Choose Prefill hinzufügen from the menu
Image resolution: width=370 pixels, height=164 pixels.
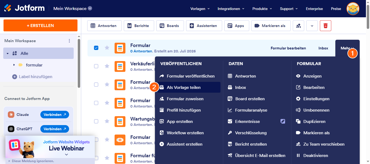[189, 110]
